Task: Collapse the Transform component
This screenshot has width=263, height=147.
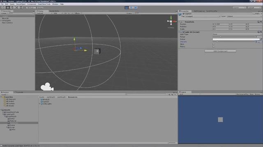Action: 179,22
